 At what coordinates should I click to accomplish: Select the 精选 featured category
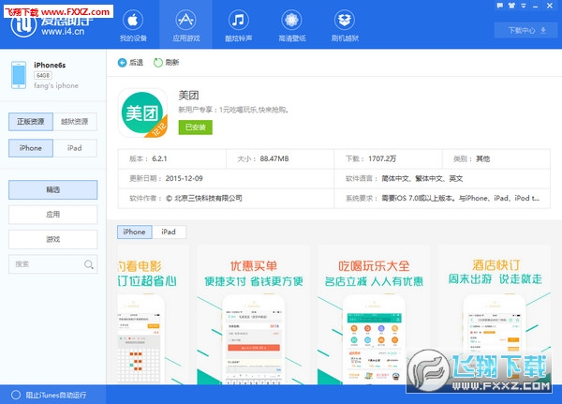pos(52,189)
